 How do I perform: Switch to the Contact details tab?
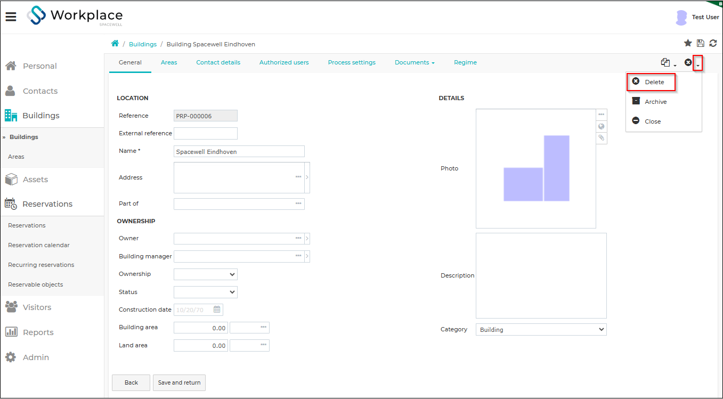coord(218,63)
